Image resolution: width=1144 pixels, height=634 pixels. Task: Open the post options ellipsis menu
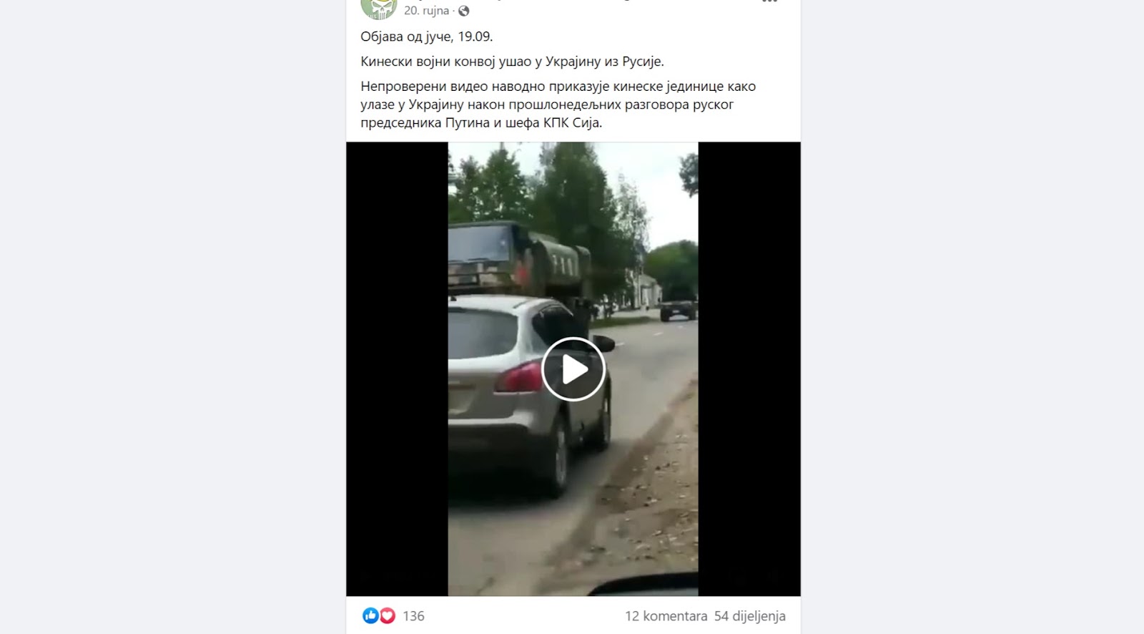(x=769, y=1)
